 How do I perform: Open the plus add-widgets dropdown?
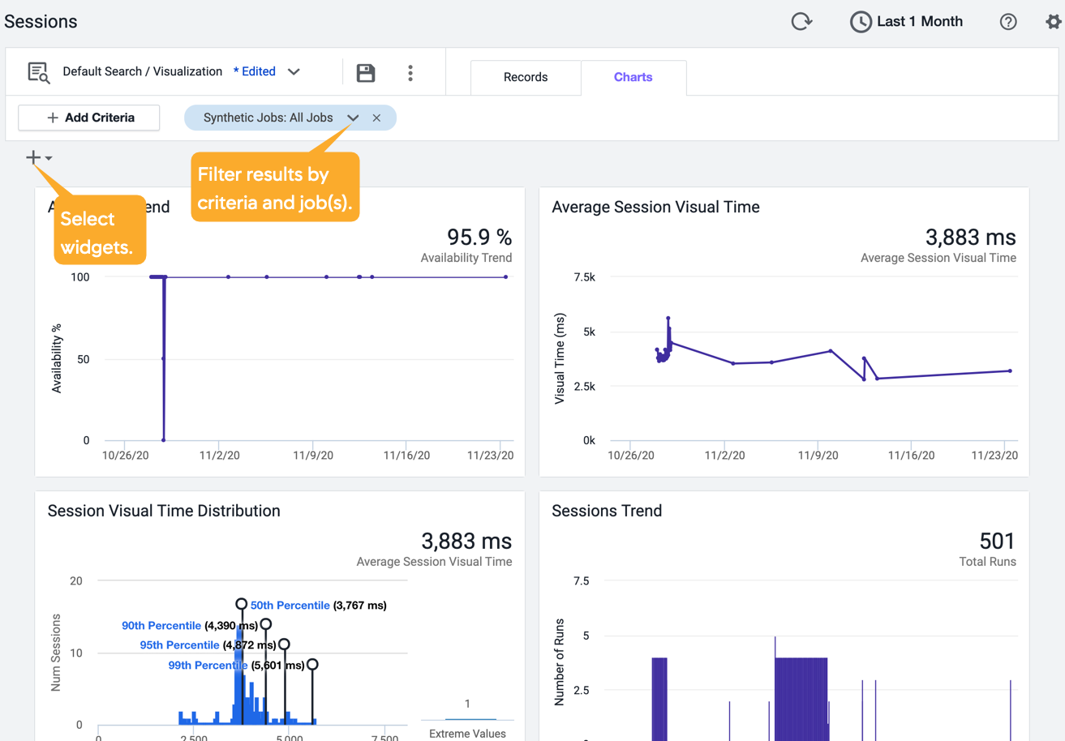[38, 157]
